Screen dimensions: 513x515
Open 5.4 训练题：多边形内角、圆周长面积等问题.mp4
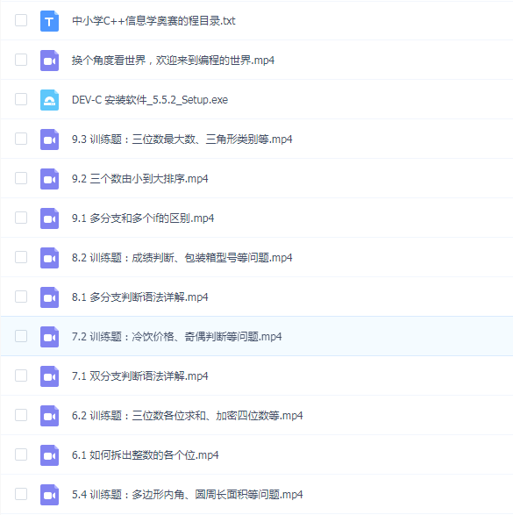pos(187,494)
